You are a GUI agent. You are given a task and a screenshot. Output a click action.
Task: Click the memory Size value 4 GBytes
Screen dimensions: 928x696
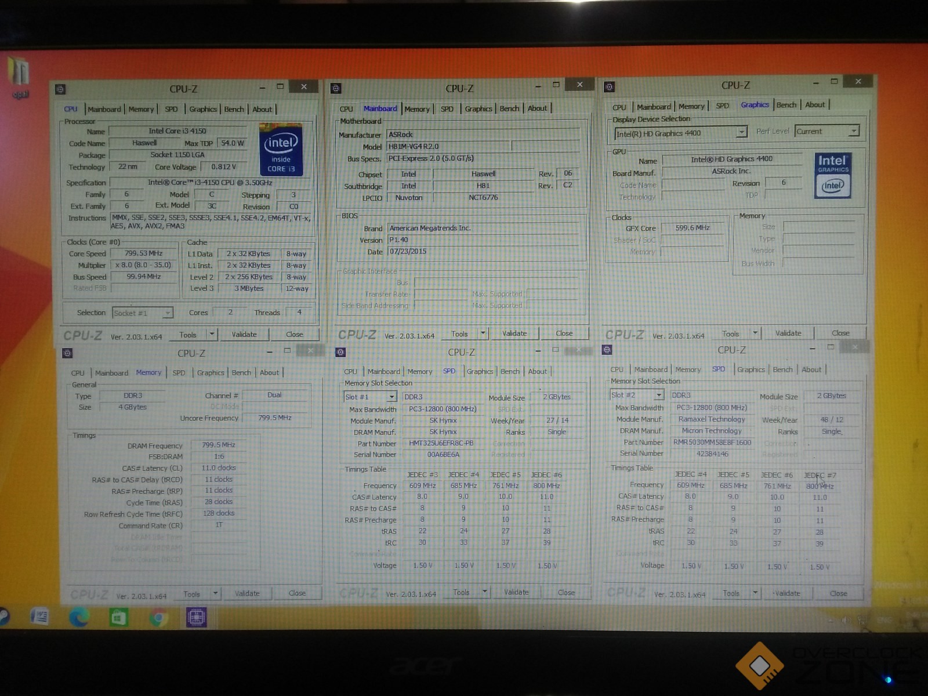point(133,407)
